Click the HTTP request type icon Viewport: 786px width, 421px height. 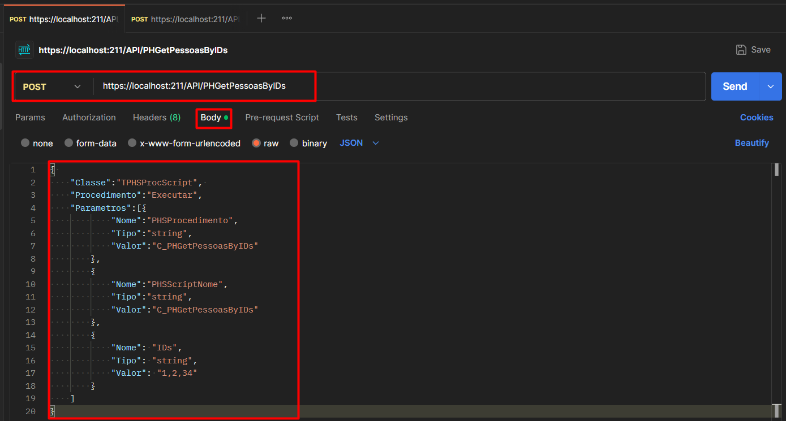[24, 50]
